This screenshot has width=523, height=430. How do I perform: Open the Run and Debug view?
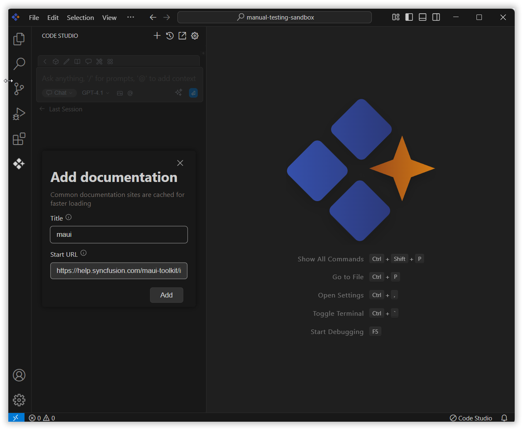(x=19, y=114)
